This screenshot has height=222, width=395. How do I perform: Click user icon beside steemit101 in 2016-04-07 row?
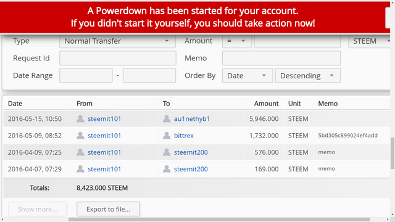click(80, 169)
